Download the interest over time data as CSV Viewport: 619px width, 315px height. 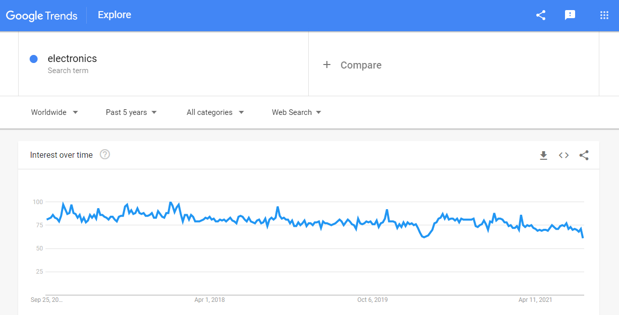(543, 155)
